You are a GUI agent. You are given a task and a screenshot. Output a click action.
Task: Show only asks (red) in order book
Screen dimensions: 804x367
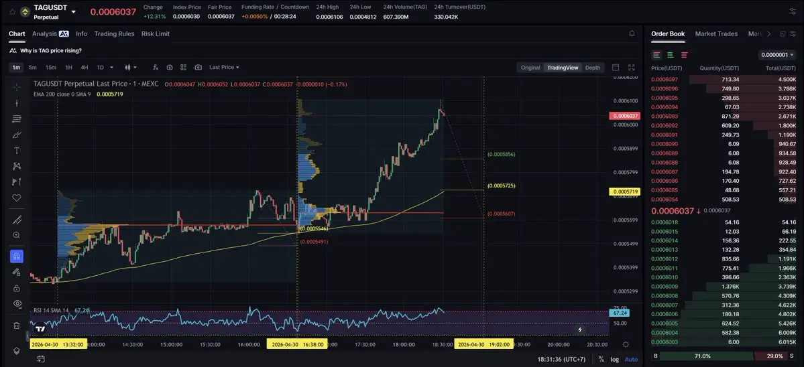click(684, 55)
